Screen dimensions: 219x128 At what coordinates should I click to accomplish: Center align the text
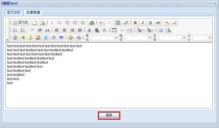(65, 30)
